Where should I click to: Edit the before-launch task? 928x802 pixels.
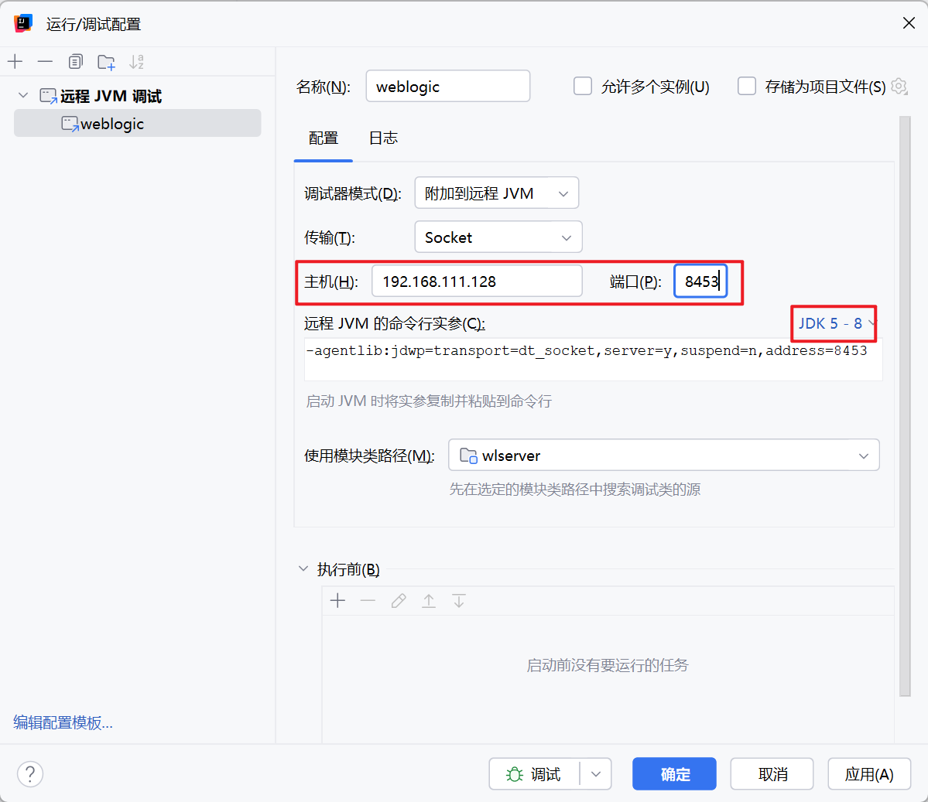tap(399, 601)
